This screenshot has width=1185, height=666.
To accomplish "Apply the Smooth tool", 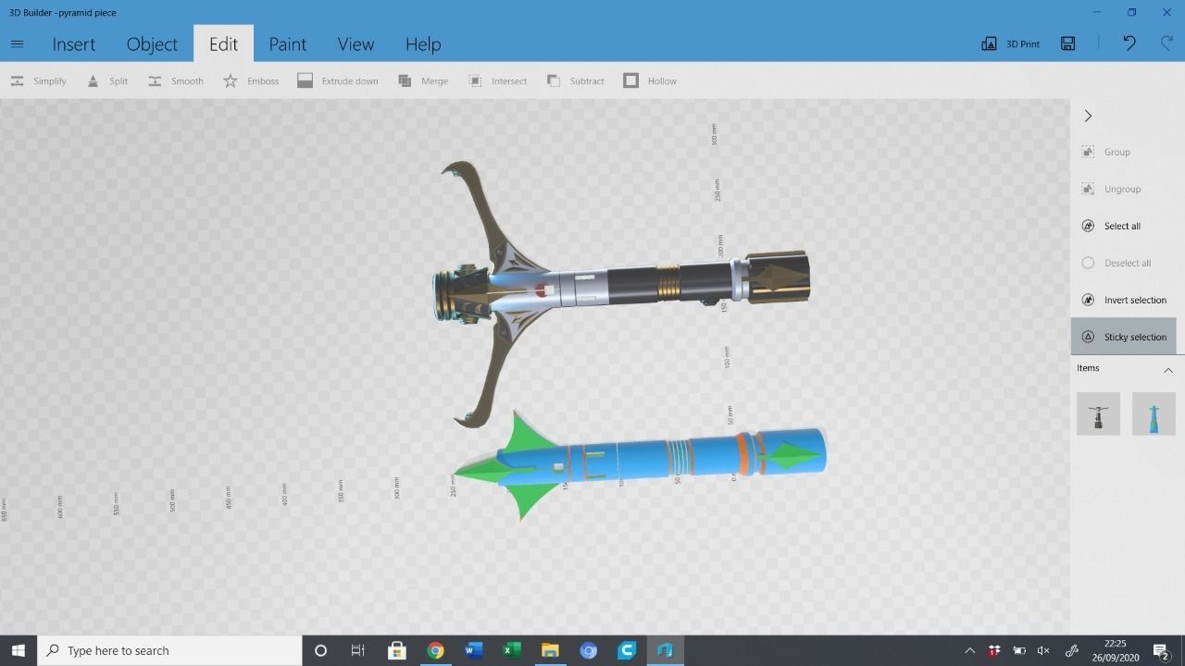I will coord(175,80).
